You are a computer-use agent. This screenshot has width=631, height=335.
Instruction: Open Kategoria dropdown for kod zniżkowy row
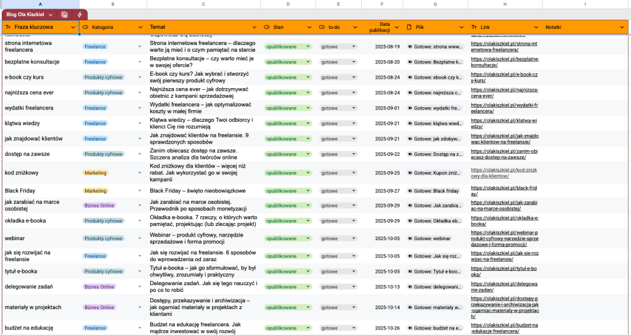140,173
